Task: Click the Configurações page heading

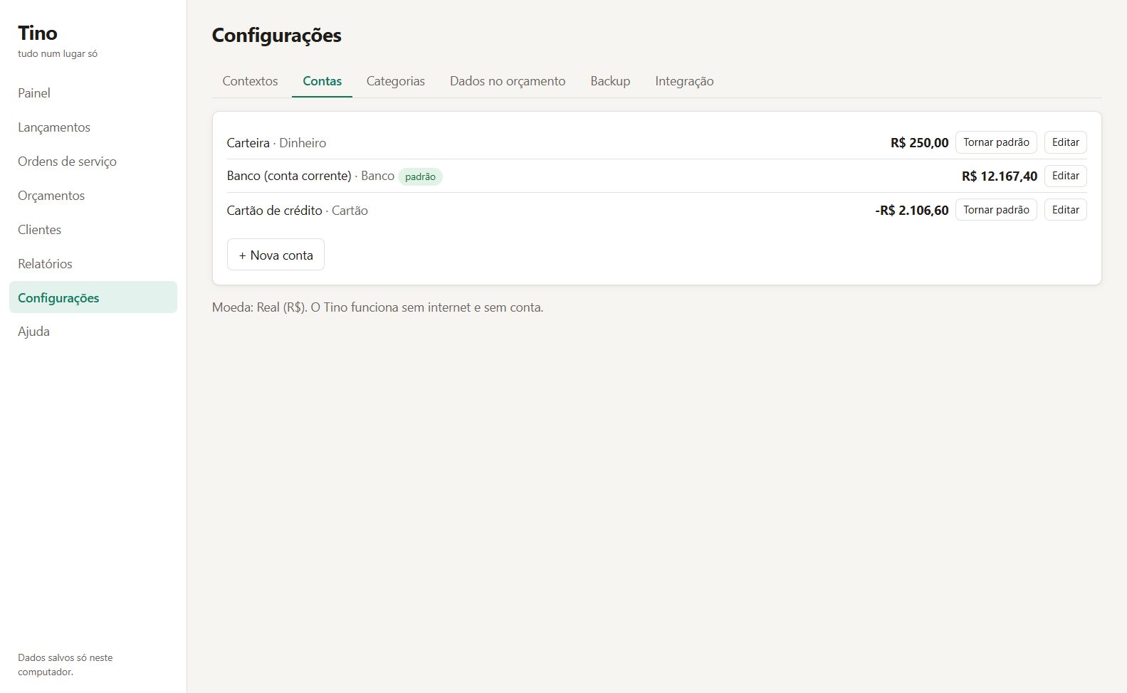Action: (x=277, y=36)
